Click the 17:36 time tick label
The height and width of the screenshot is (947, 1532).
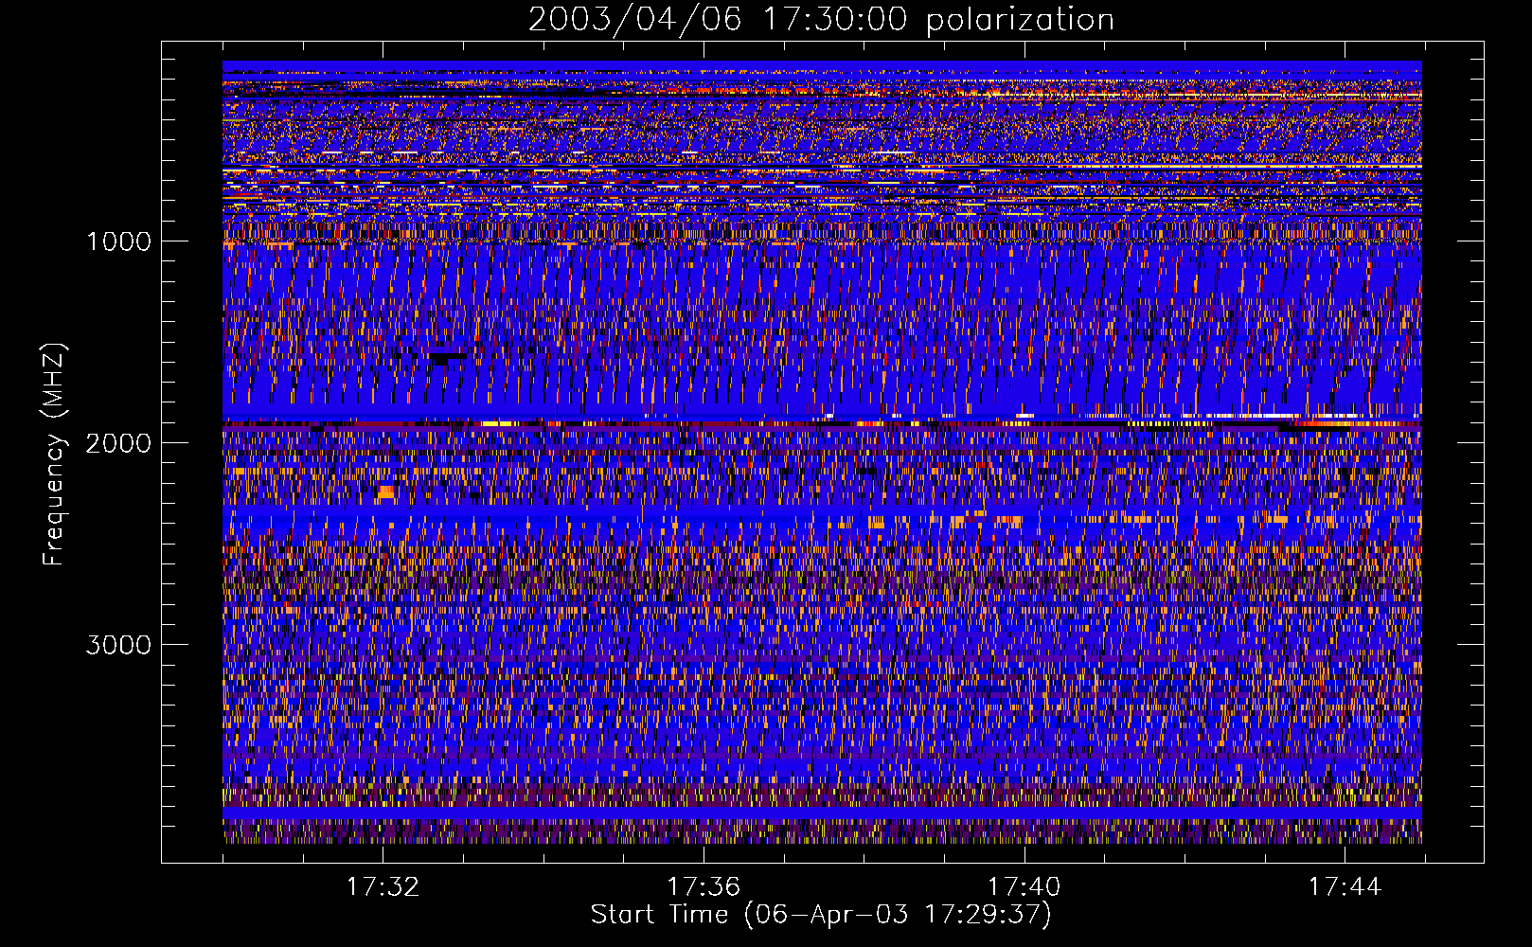[704, 887]
